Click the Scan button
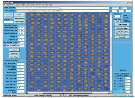 [x=19, y=15]
